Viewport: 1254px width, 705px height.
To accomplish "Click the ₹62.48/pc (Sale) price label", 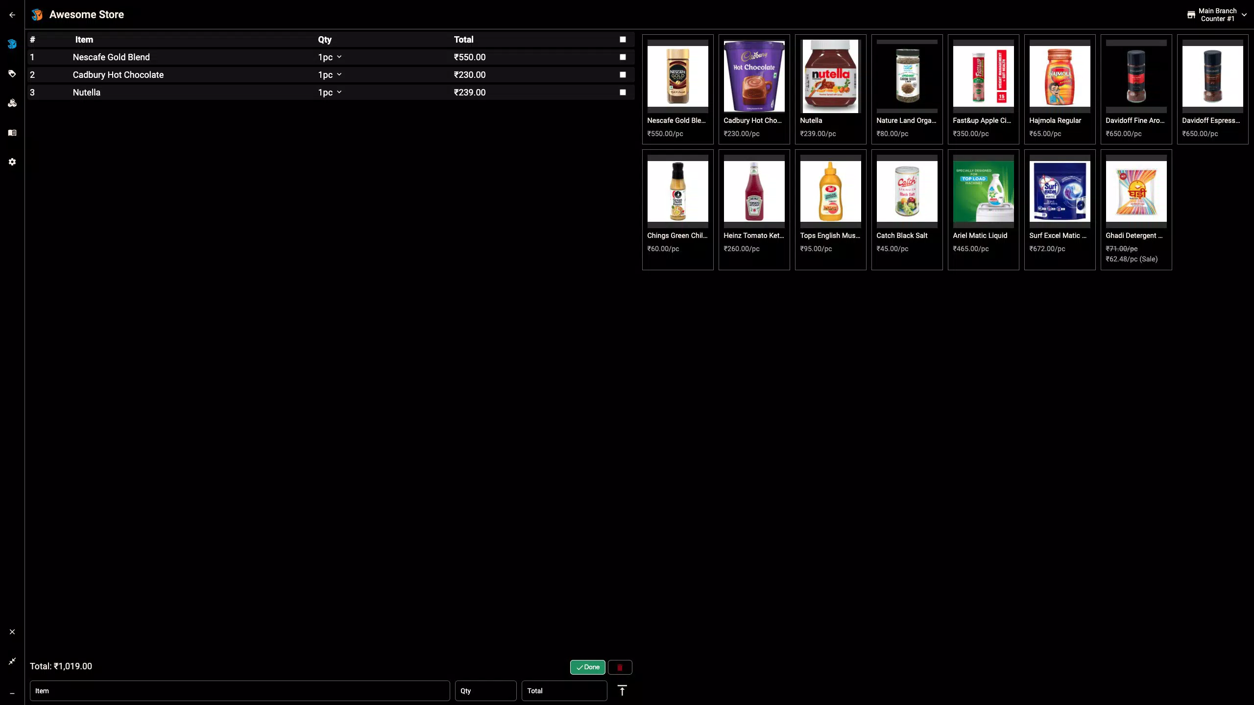I will tap(1132, 259).
